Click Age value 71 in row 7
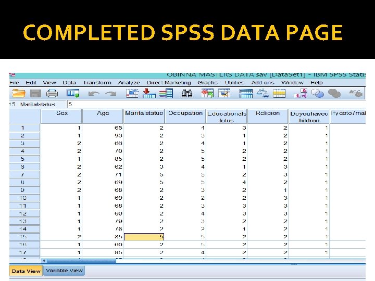Viewport: 375px width, 281px height. tap(103, 175)
